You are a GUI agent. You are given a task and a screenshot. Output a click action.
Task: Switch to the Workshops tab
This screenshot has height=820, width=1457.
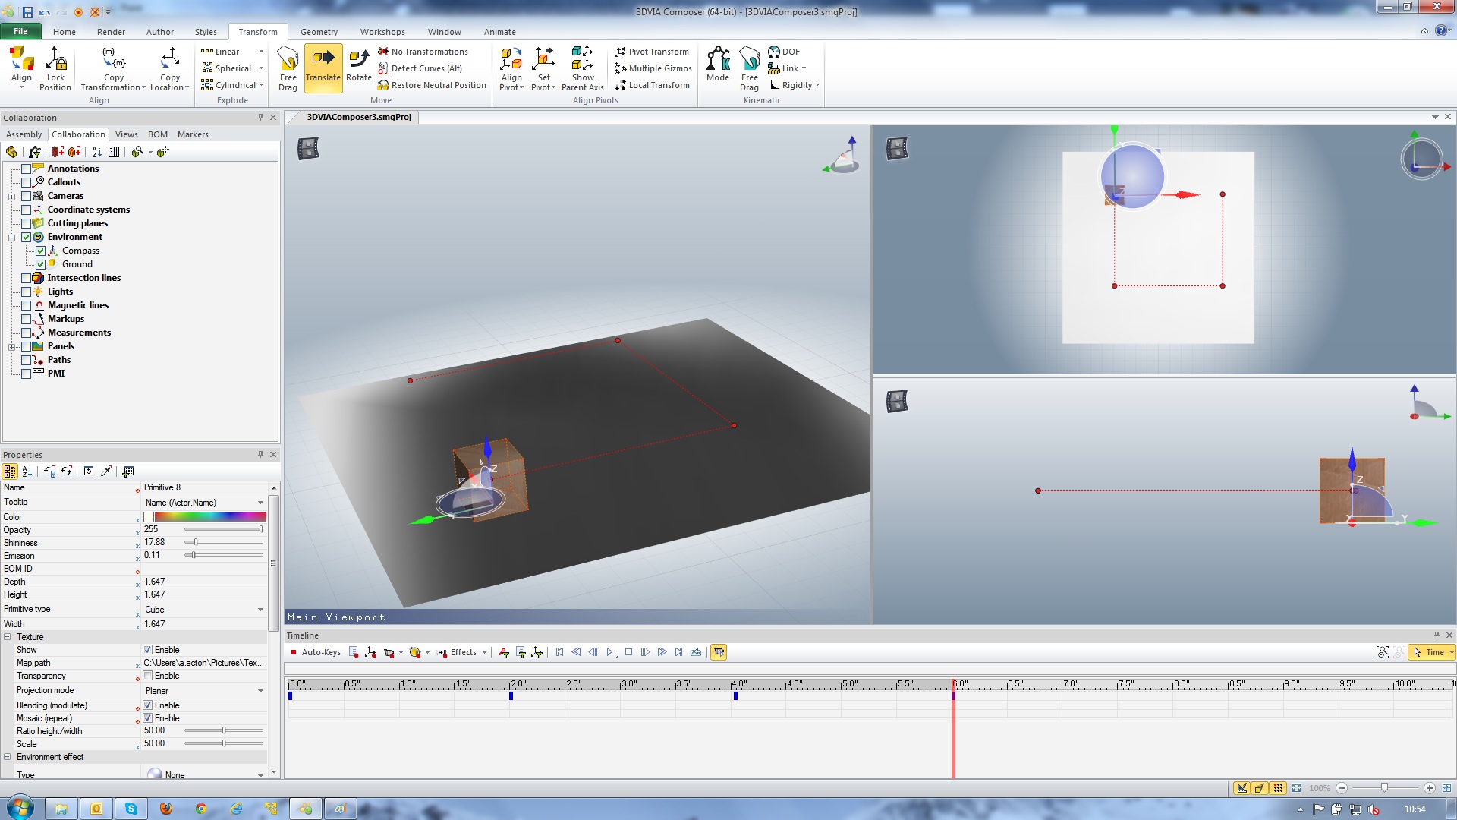(382, 32)
